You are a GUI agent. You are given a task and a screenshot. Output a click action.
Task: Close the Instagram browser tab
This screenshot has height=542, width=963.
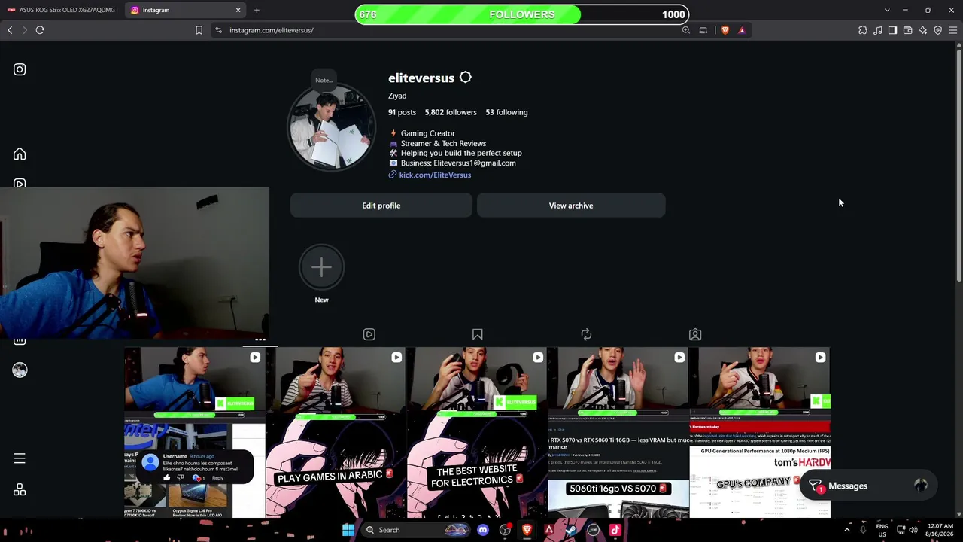(238, 10)
